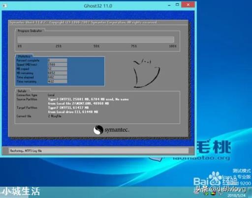Click the Ghost32 title bar application icon
Image resolution: width=252 pixels, height=198 pixels.
click(4, 6)
